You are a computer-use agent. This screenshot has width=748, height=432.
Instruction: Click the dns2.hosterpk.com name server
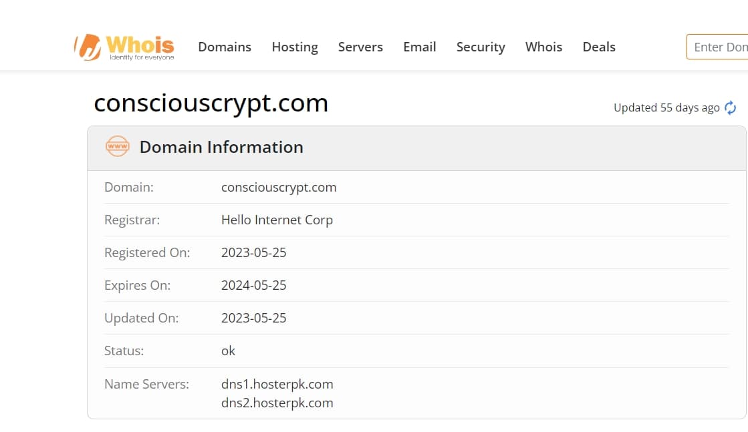click(277, 403)
